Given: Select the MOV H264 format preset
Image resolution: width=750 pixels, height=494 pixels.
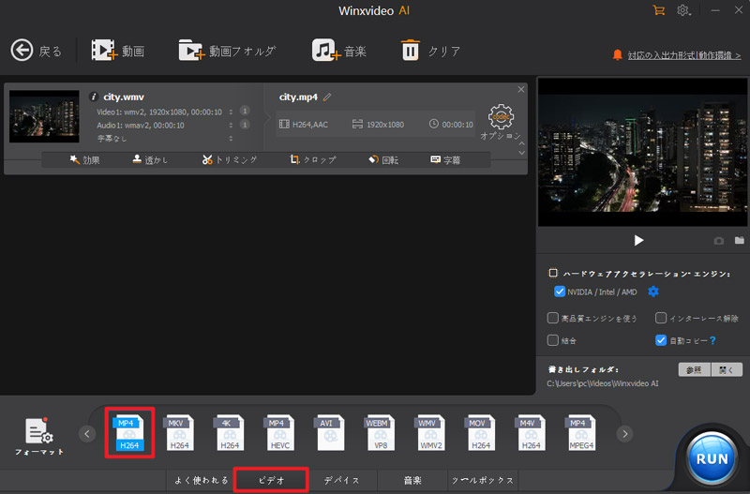Looking at the screenshot, I should (x=481, y=433).
